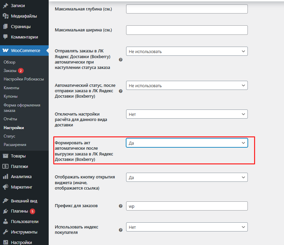Open the Внешний вид menu
Image resolution: width=284 pixels, height=245 pixels.
pyautogui.click(x=24, y=201)
